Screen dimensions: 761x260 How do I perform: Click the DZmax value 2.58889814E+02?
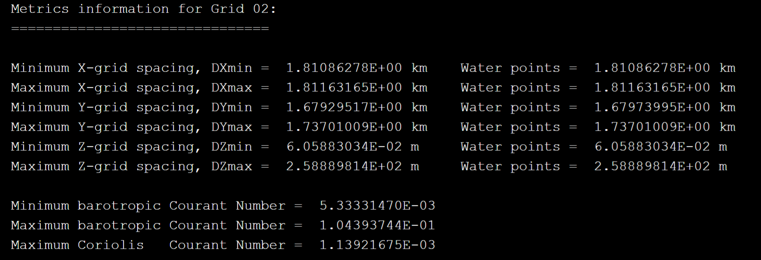click(344, 166)
